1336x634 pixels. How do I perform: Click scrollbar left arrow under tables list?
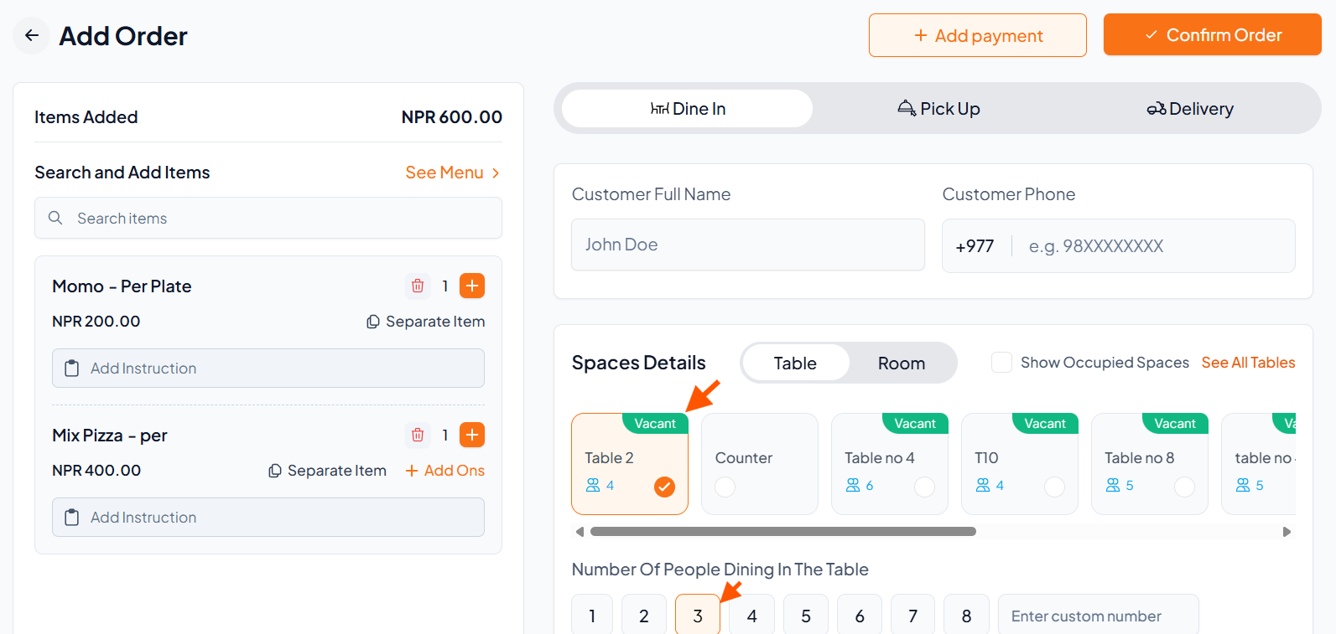pos(580,532)
